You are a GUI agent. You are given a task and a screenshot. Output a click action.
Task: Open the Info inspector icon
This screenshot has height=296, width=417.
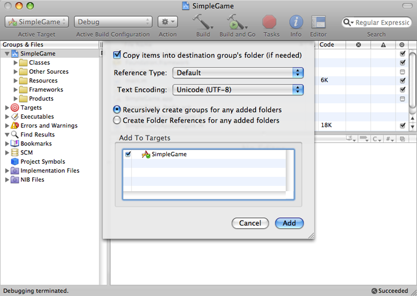coord(296,22)
